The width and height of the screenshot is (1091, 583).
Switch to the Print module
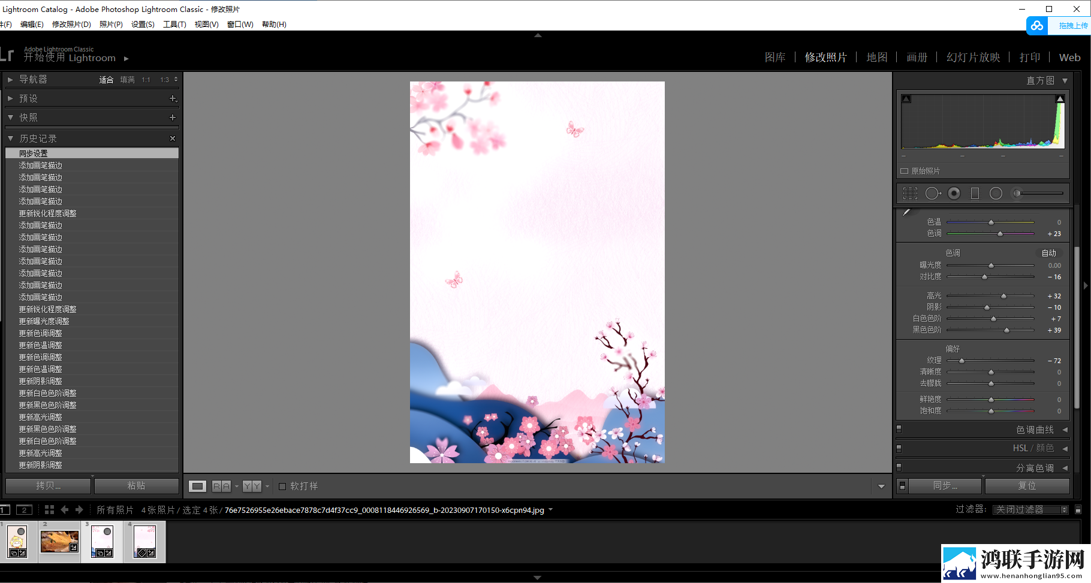tap(1030, 58)
